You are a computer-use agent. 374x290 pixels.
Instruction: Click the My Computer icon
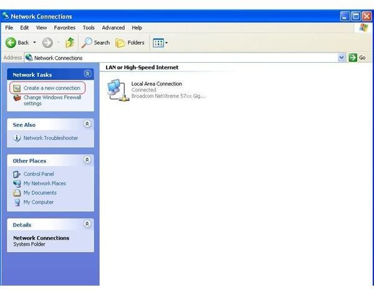(17, 202)
